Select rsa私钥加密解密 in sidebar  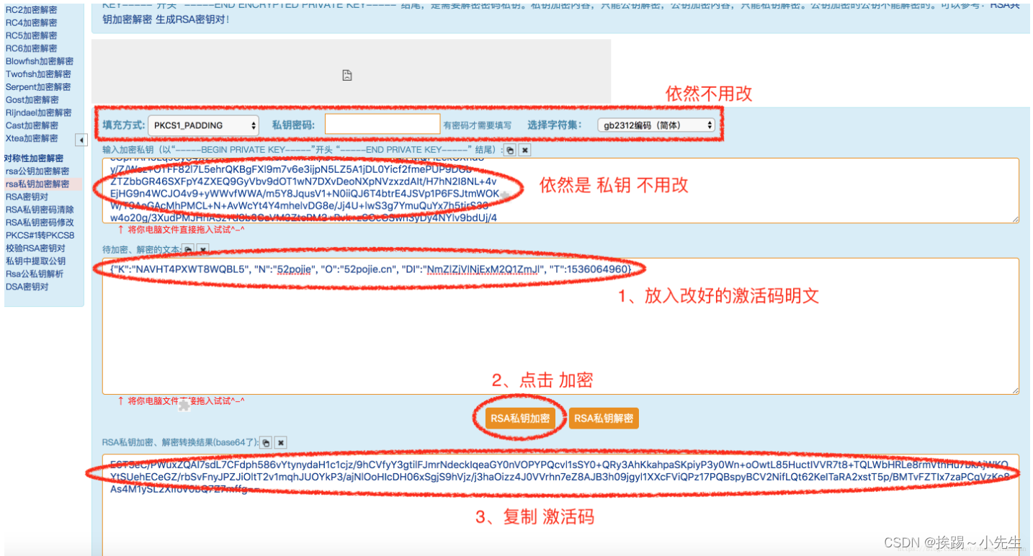tap(37, 184)
